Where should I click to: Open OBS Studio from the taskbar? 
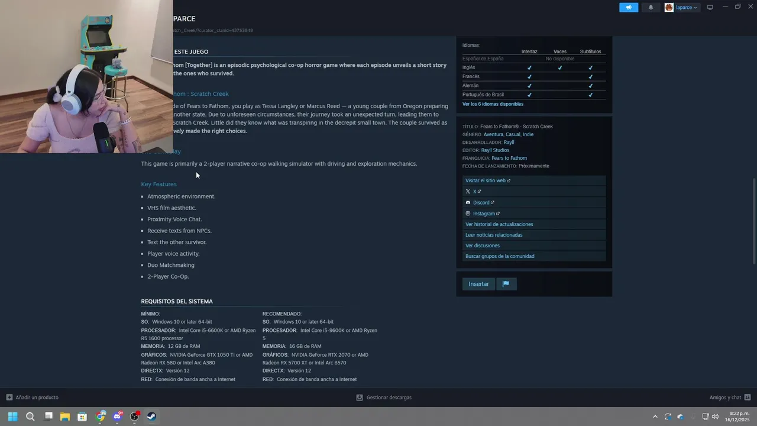point(134,417)
